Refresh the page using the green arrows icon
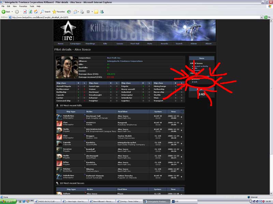The height and width of the screenshot is (204, 273). pyautogui.click(x=30, y=12)
